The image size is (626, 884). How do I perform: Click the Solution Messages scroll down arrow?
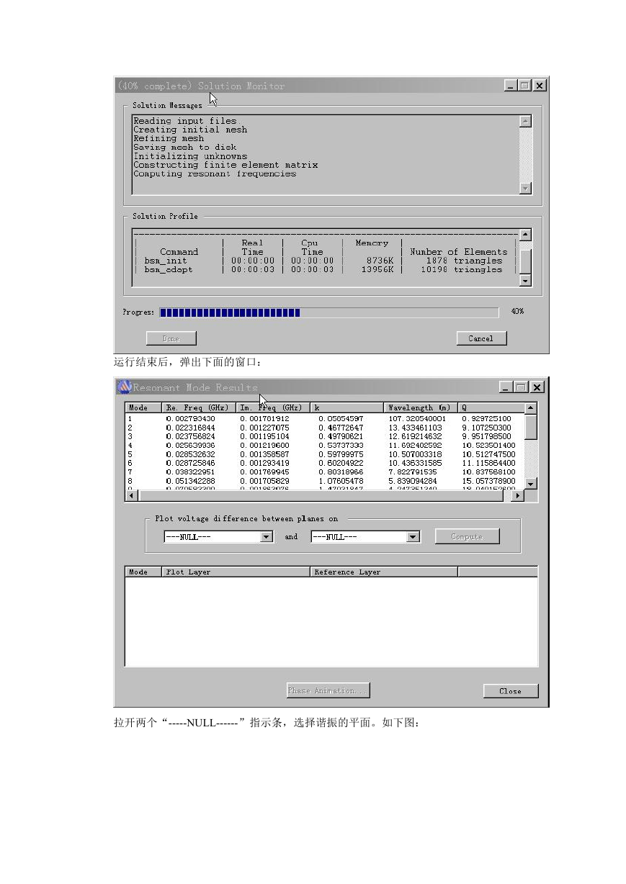[525, 187]
